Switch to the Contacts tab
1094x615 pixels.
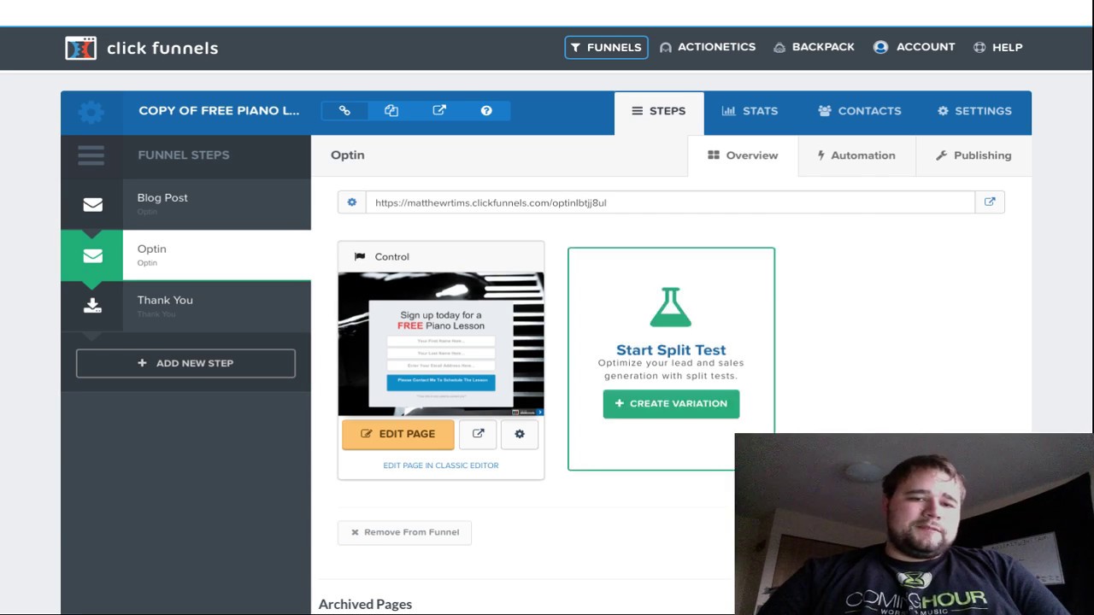[860, 111]
